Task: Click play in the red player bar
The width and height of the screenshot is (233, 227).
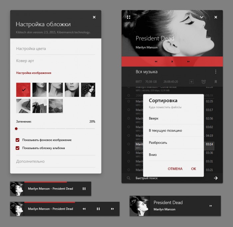Action: click(172, 61)
